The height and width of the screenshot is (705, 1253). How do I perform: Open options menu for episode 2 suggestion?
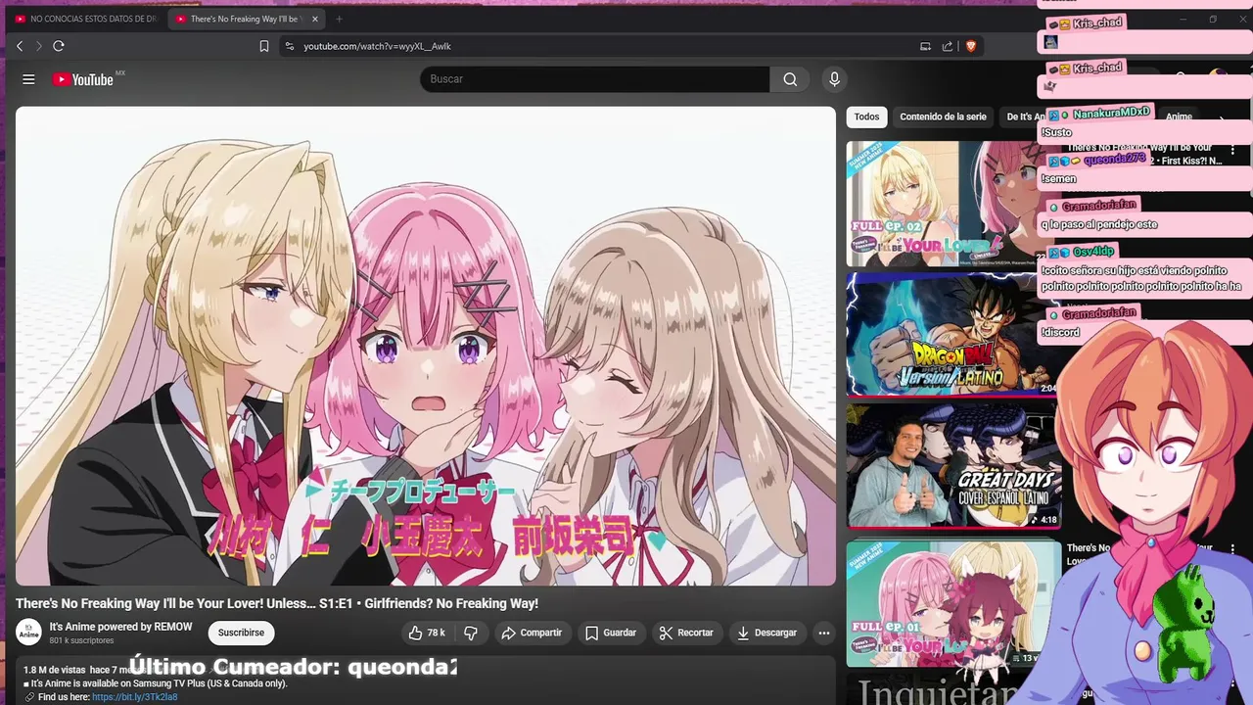[x=1233, y=152]
